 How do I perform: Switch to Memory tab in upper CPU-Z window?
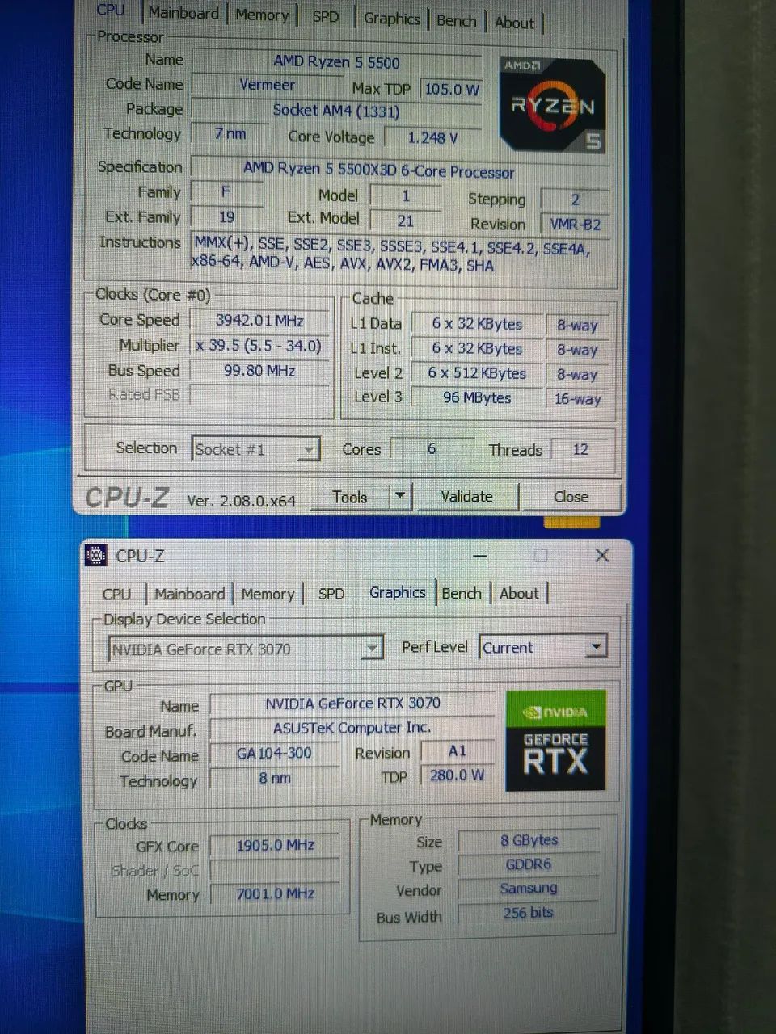coord(262,15)
